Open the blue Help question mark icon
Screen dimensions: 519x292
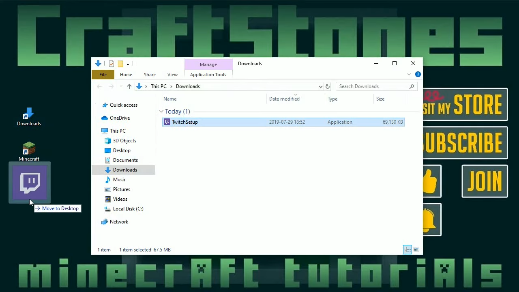[x=418, y=75]
